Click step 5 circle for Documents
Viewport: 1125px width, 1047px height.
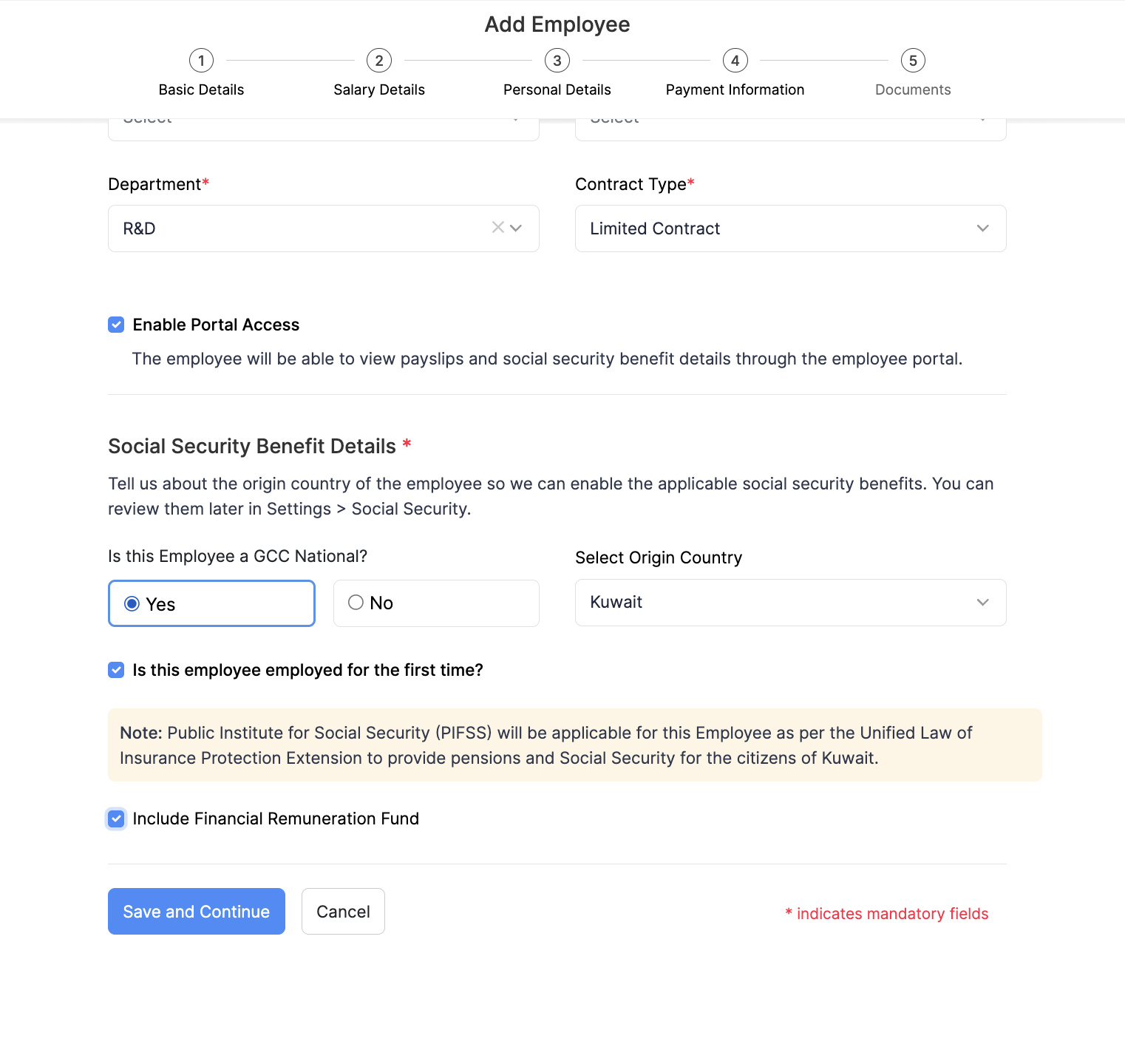click(x=913, y=61)
